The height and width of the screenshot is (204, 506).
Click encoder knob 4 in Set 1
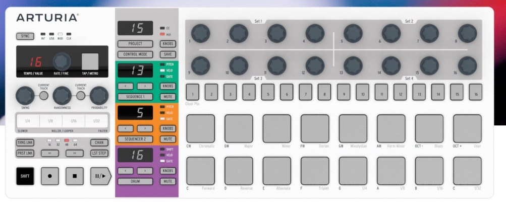[x=315, y=33]
